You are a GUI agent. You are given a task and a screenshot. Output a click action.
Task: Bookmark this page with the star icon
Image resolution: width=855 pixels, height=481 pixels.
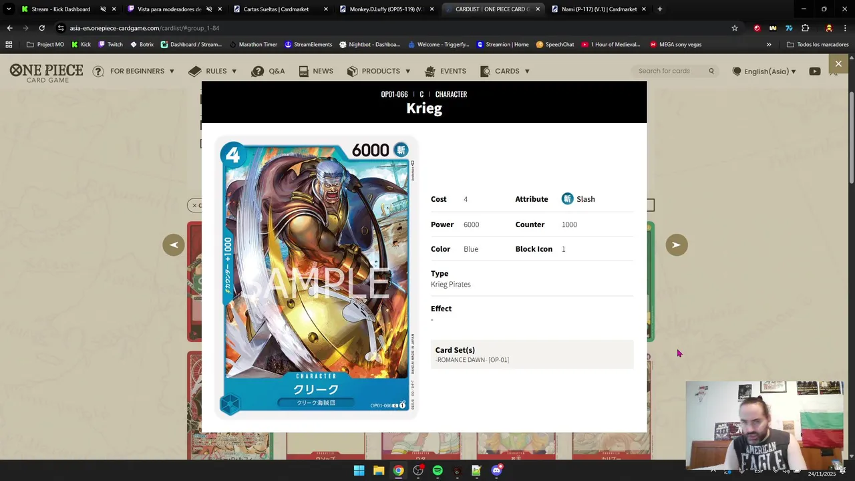pos(735,28)
